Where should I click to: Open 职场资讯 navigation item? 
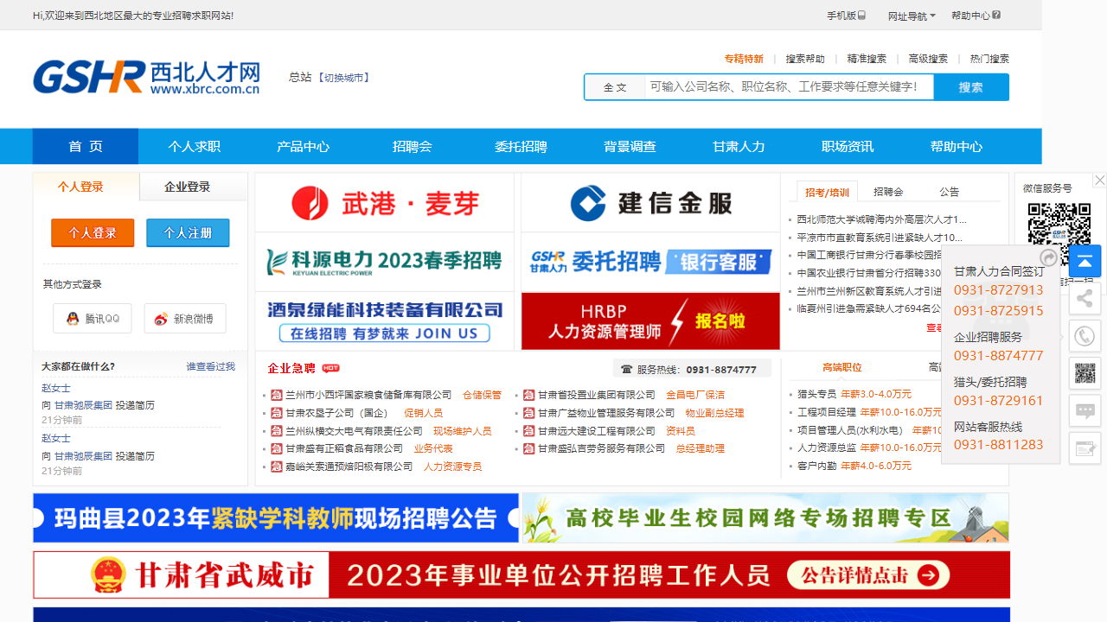tap(848, 146)
